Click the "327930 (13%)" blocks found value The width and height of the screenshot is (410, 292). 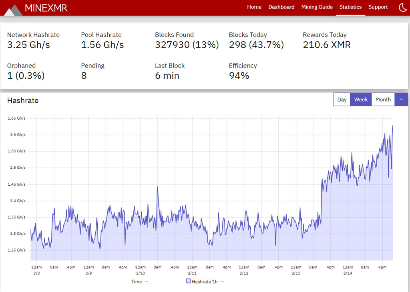click(187, 45)
